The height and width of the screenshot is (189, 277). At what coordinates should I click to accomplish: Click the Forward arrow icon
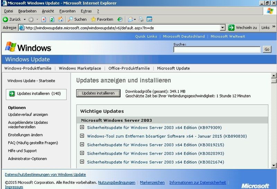tap(31, 19)
